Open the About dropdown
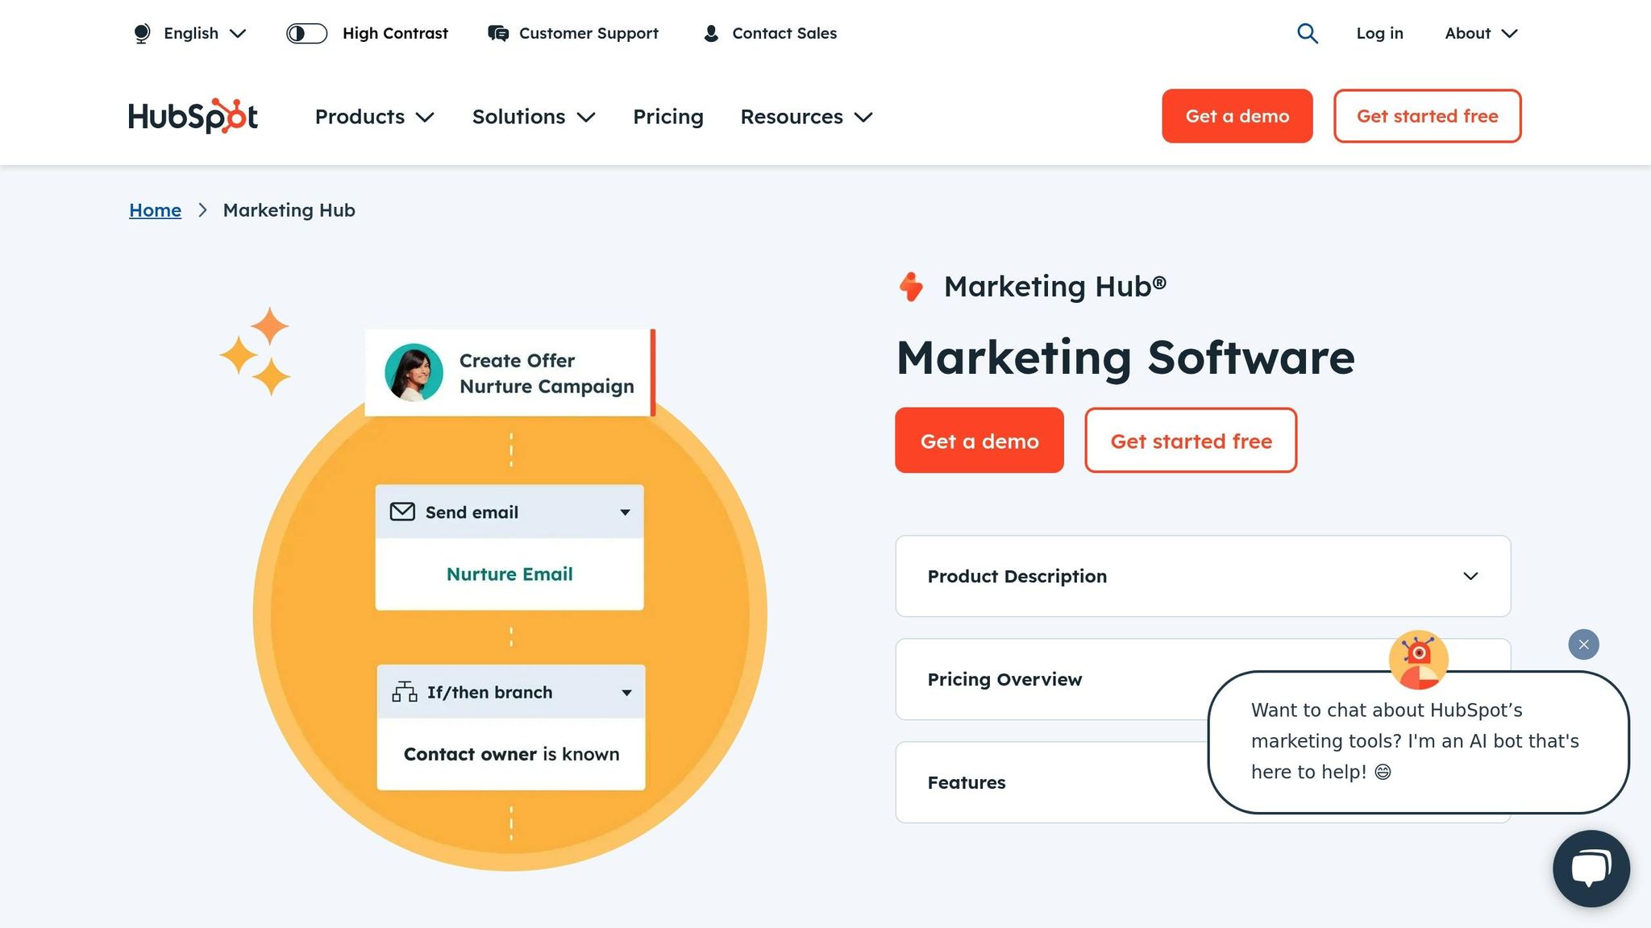 [1480, 33]
